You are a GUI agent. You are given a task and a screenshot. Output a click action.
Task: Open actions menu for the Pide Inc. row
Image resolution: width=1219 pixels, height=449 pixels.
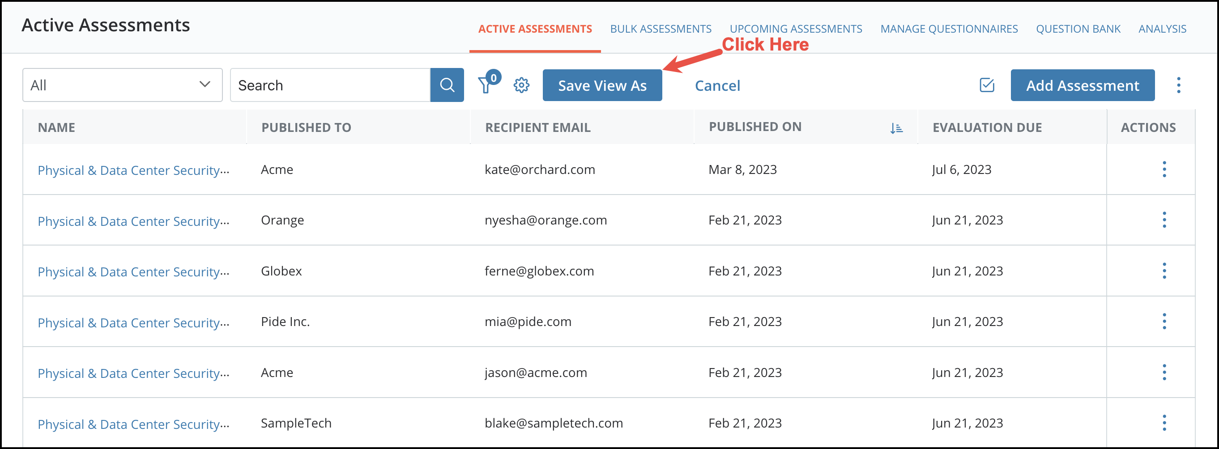[1164, 321]
